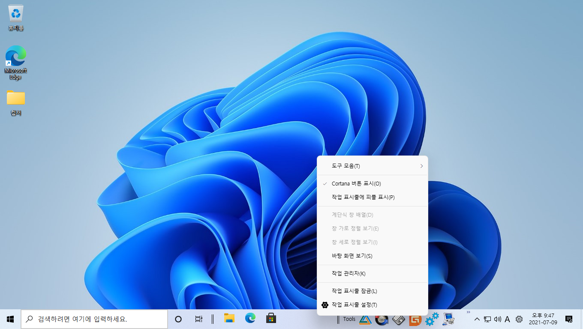Screen dimensions: 583x329
Task: Select the 캡처 folder on desktop
Action: (16, 103)
